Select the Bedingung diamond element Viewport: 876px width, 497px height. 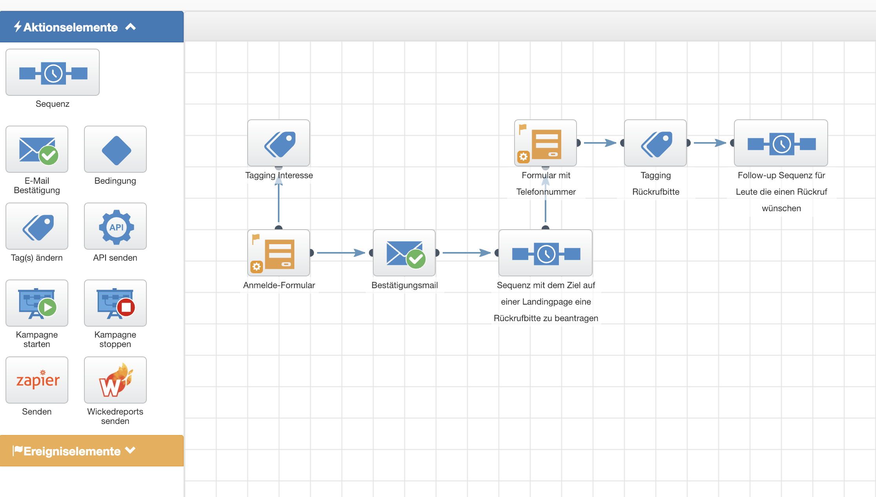point(115,149)
